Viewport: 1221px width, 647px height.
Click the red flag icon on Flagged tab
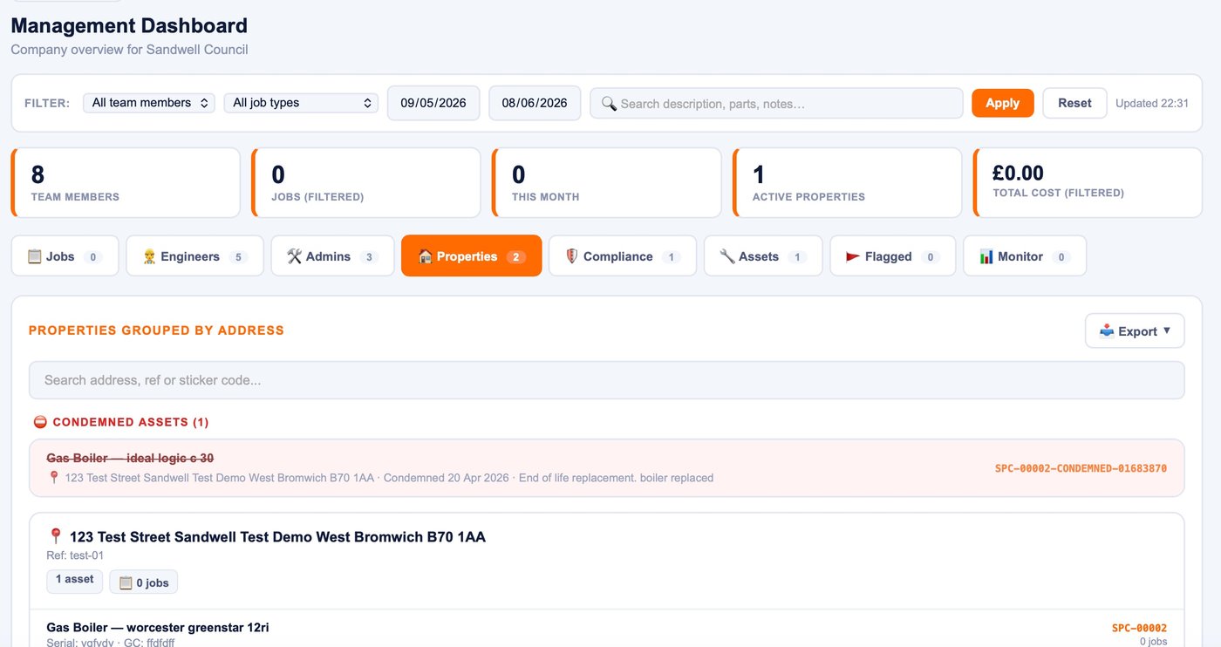tap(853, 256)
